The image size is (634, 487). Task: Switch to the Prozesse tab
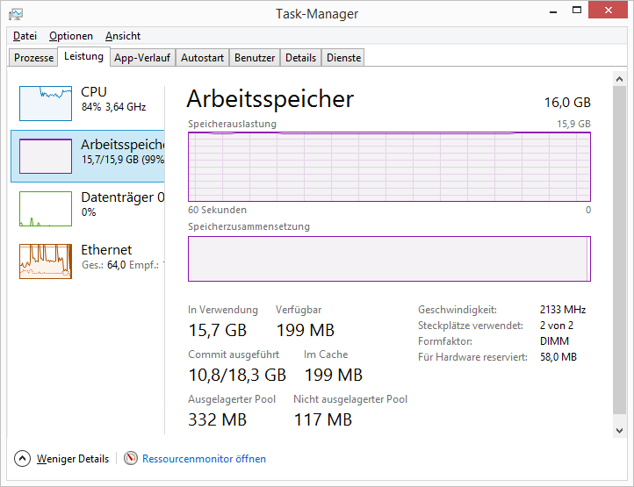(x=34, y=58)
